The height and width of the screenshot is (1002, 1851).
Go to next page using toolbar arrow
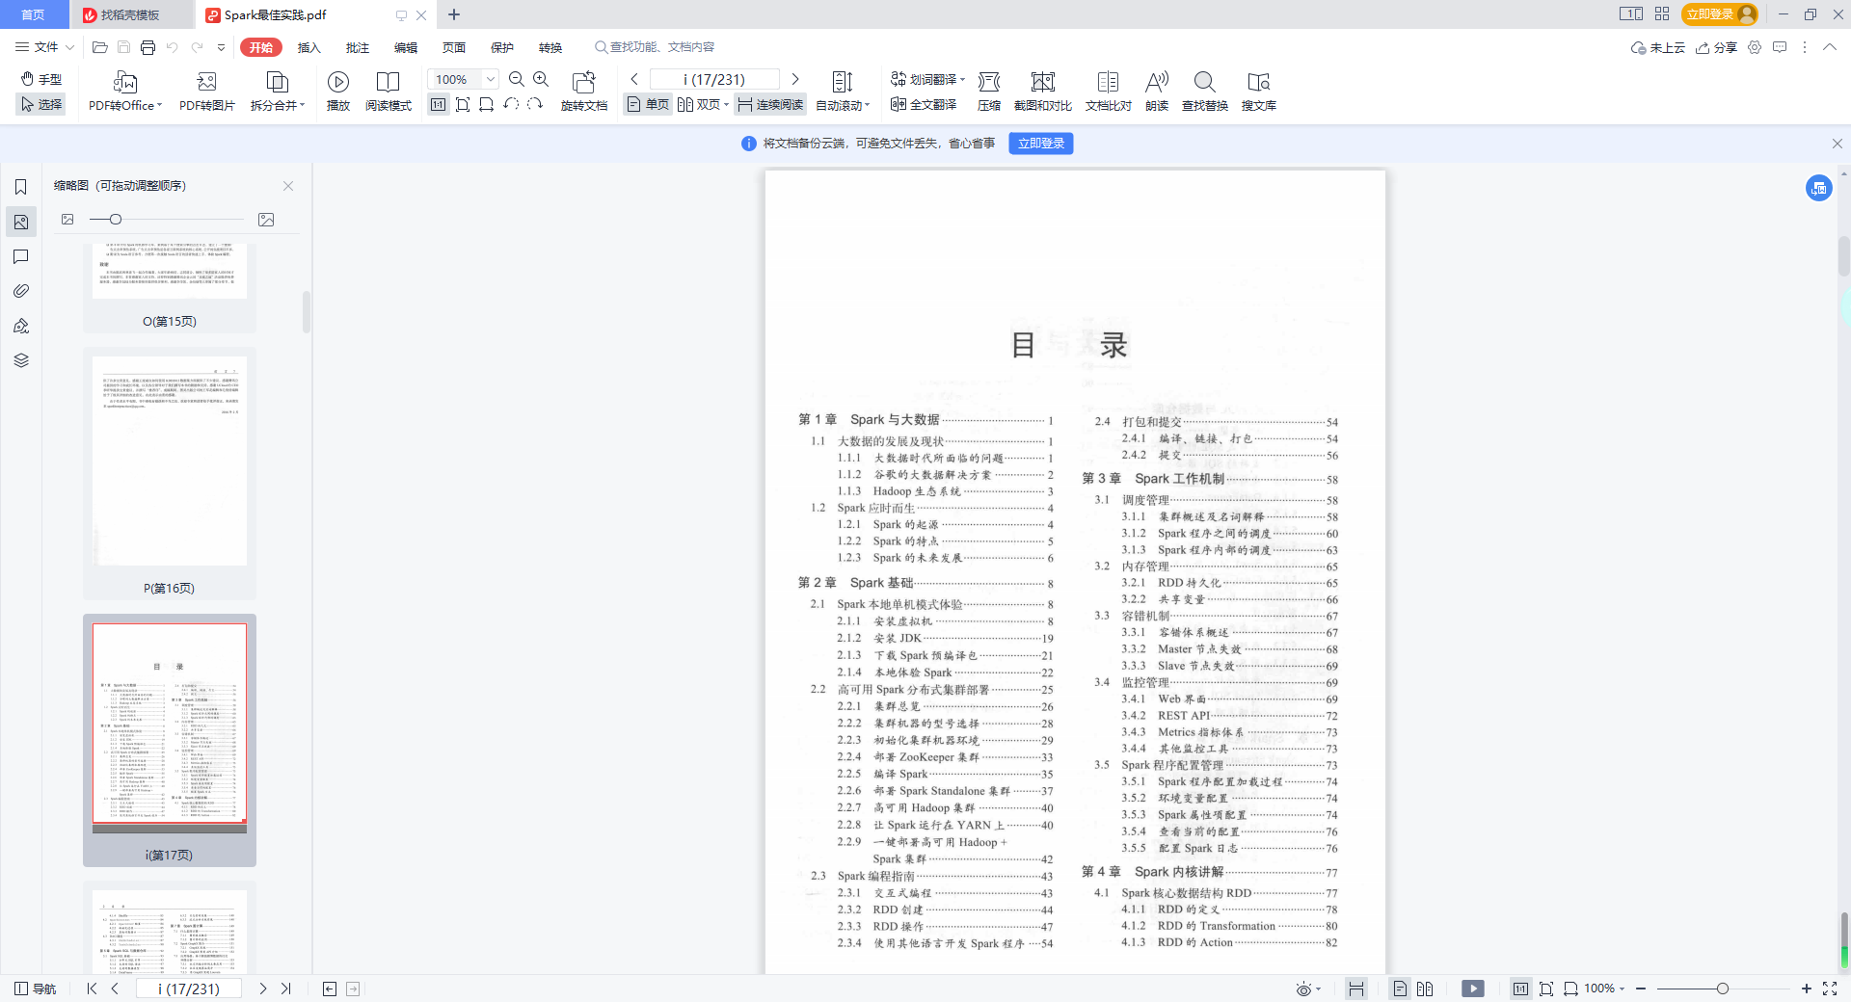(795, 79)
